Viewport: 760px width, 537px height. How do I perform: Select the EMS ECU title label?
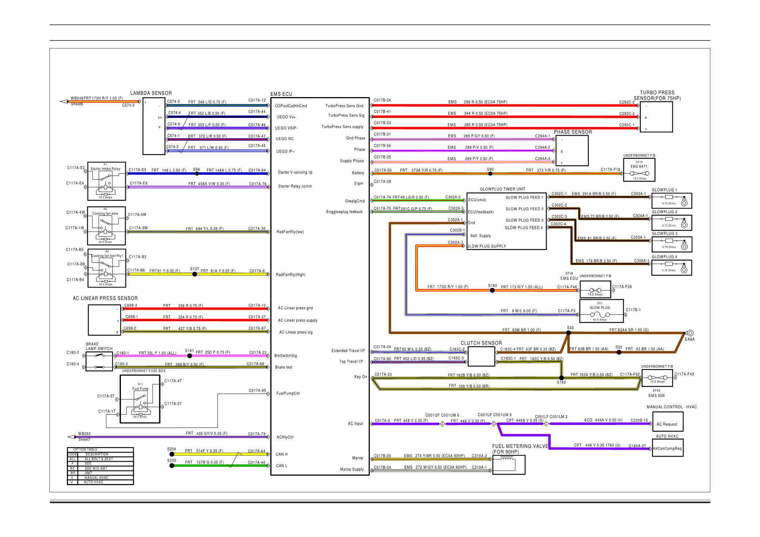click(x=281, y=94)
